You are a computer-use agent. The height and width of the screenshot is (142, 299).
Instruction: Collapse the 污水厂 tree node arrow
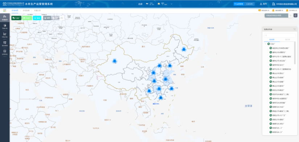click(x=266, y=44)
